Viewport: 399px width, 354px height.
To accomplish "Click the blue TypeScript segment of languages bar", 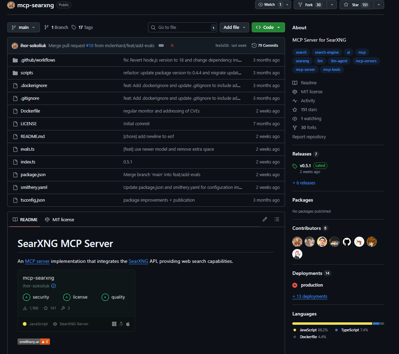I will coord(376,323).
